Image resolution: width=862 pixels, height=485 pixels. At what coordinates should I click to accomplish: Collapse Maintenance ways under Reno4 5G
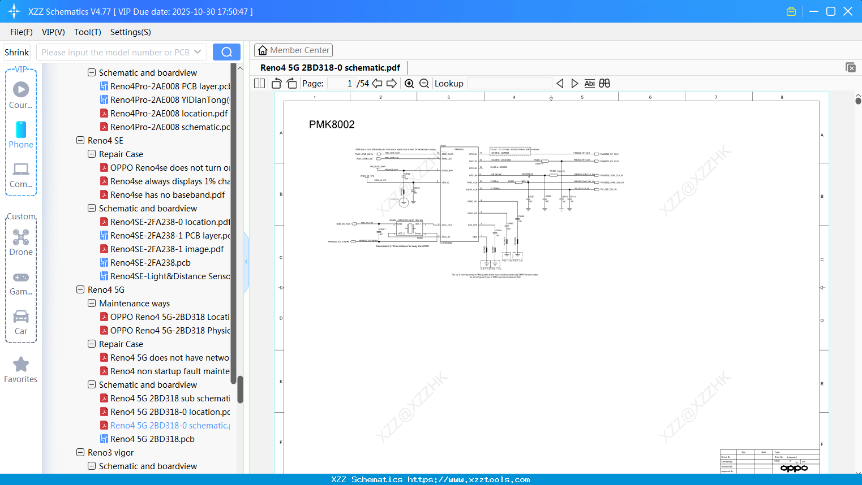92,303
